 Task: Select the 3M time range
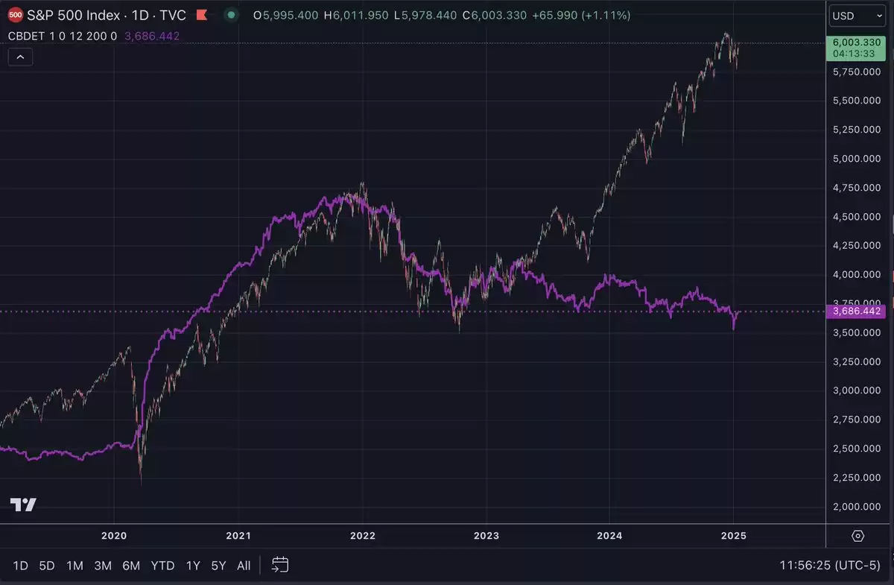[103, 566]
